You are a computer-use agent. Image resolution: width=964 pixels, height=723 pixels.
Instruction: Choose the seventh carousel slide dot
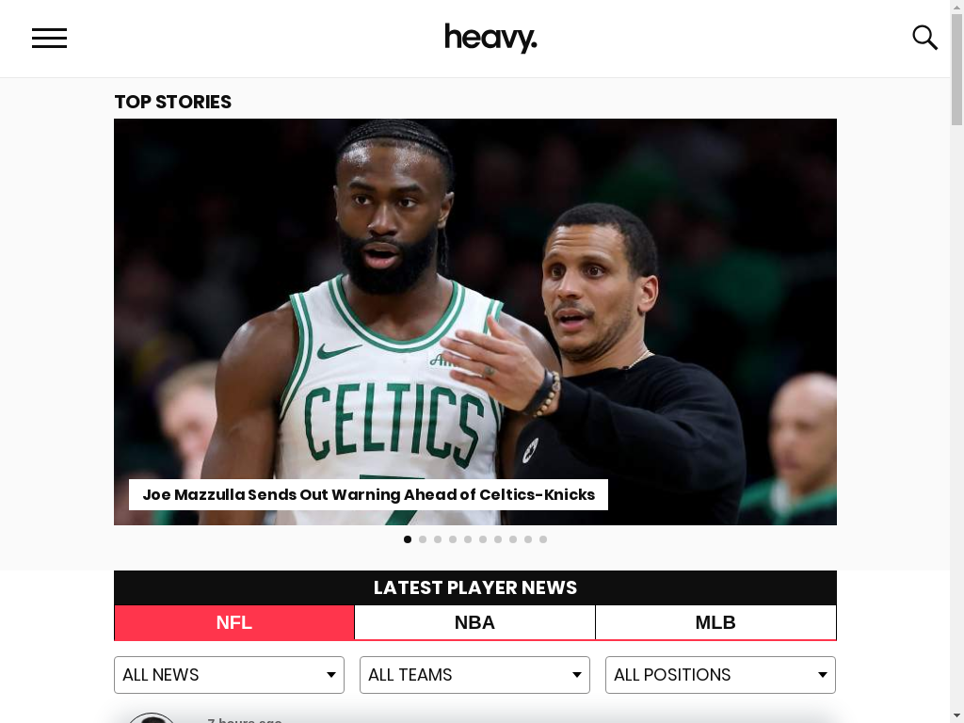tap(498, 539)
